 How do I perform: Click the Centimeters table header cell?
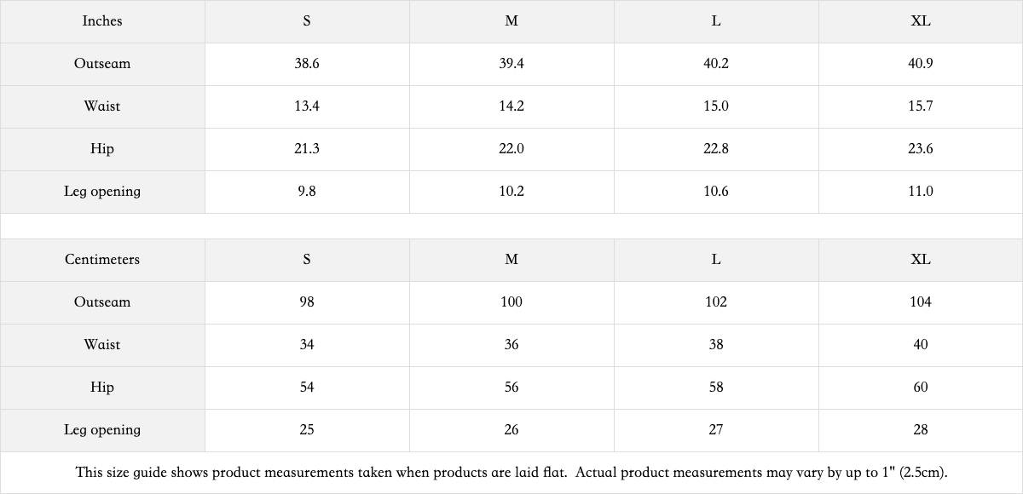(102, 260)
